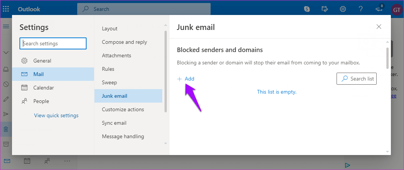Click the down arrow of the mail settings list scrollbar

coord(166,143)
